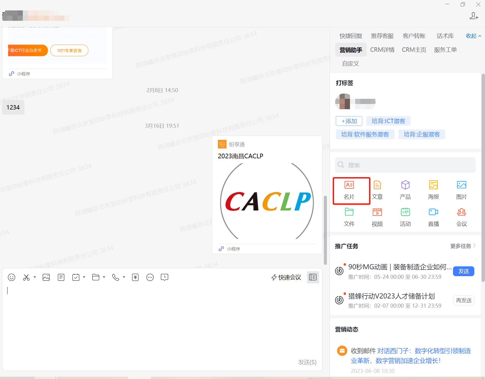Click the 培育:软件服务潜客 tag
This screenshot has width=485, height=379.
click(365, 134)
